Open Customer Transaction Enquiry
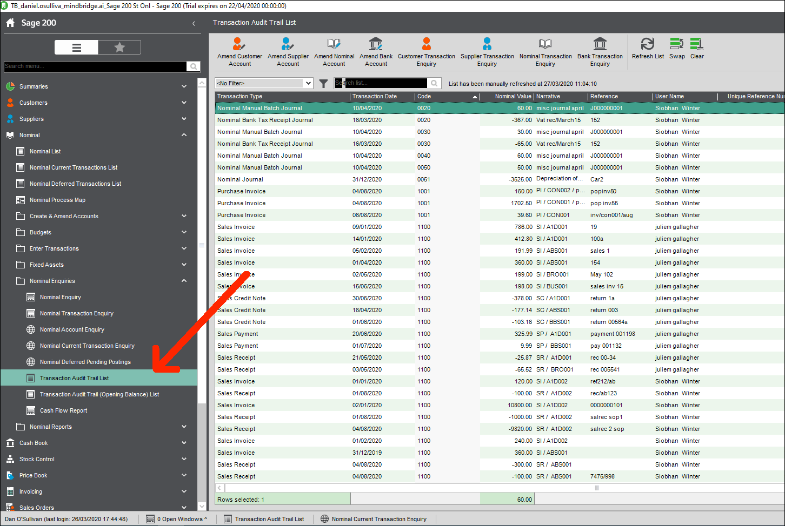 point(426,51)
